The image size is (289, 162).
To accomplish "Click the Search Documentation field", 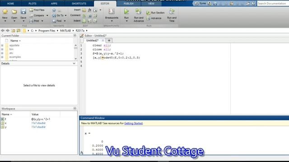I will point(273,4).
